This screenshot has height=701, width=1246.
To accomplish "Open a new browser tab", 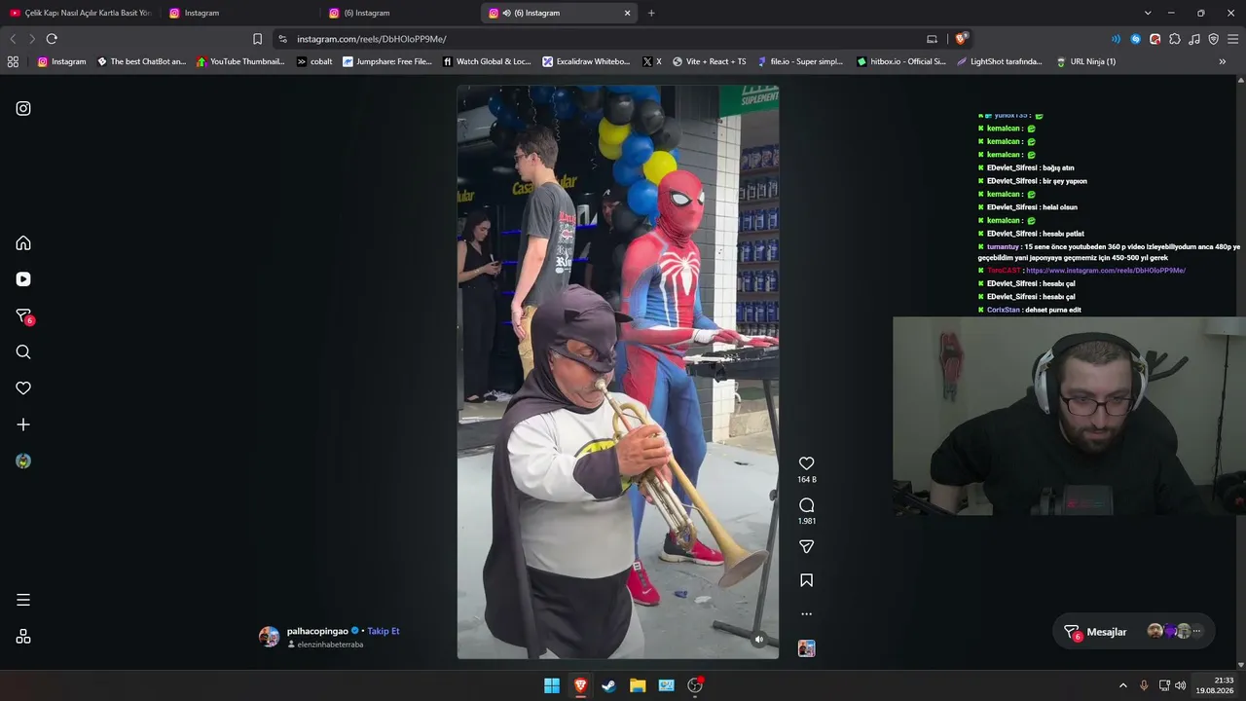I will click(x=651, y=13).
